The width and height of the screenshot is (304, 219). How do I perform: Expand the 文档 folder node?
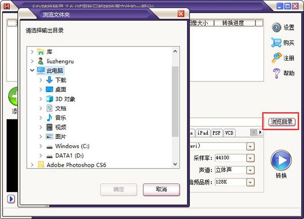[x=41, y=108]
